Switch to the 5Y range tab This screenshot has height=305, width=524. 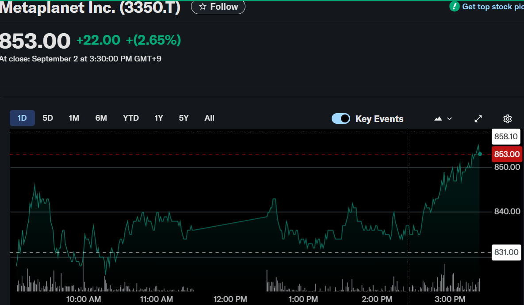click(184, 118)
